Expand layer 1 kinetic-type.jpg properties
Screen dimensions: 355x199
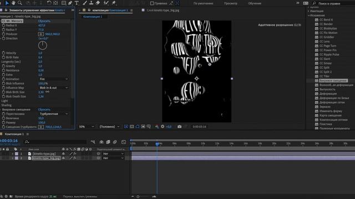pos(12,154)
